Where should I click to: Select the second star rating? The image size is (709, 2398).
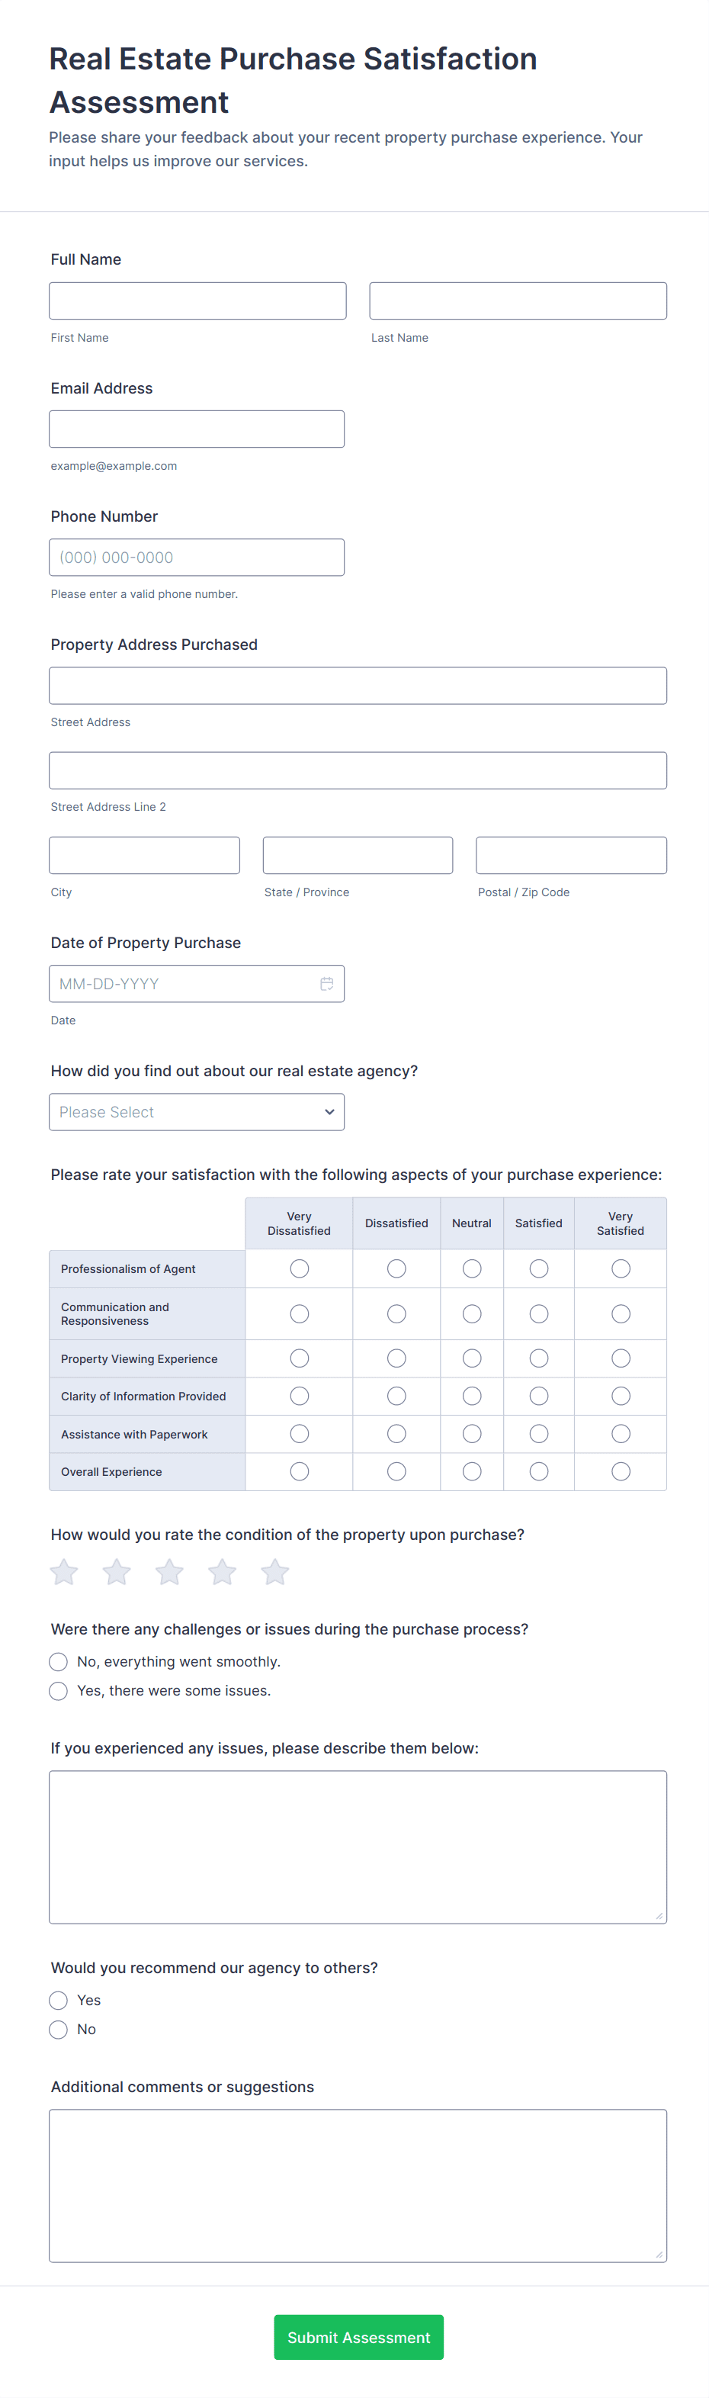pos(117,1572)
